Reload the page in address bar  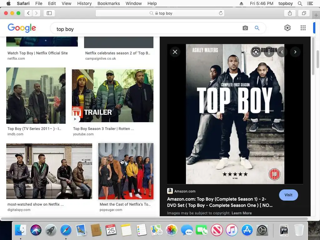[x=221, y=13]
